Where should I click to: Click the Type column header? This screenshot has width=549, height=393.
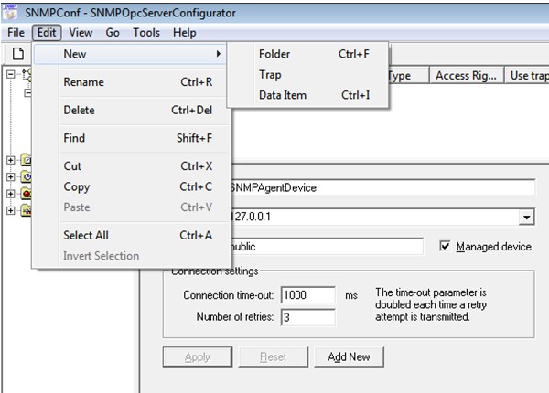(x=408, y=75)
